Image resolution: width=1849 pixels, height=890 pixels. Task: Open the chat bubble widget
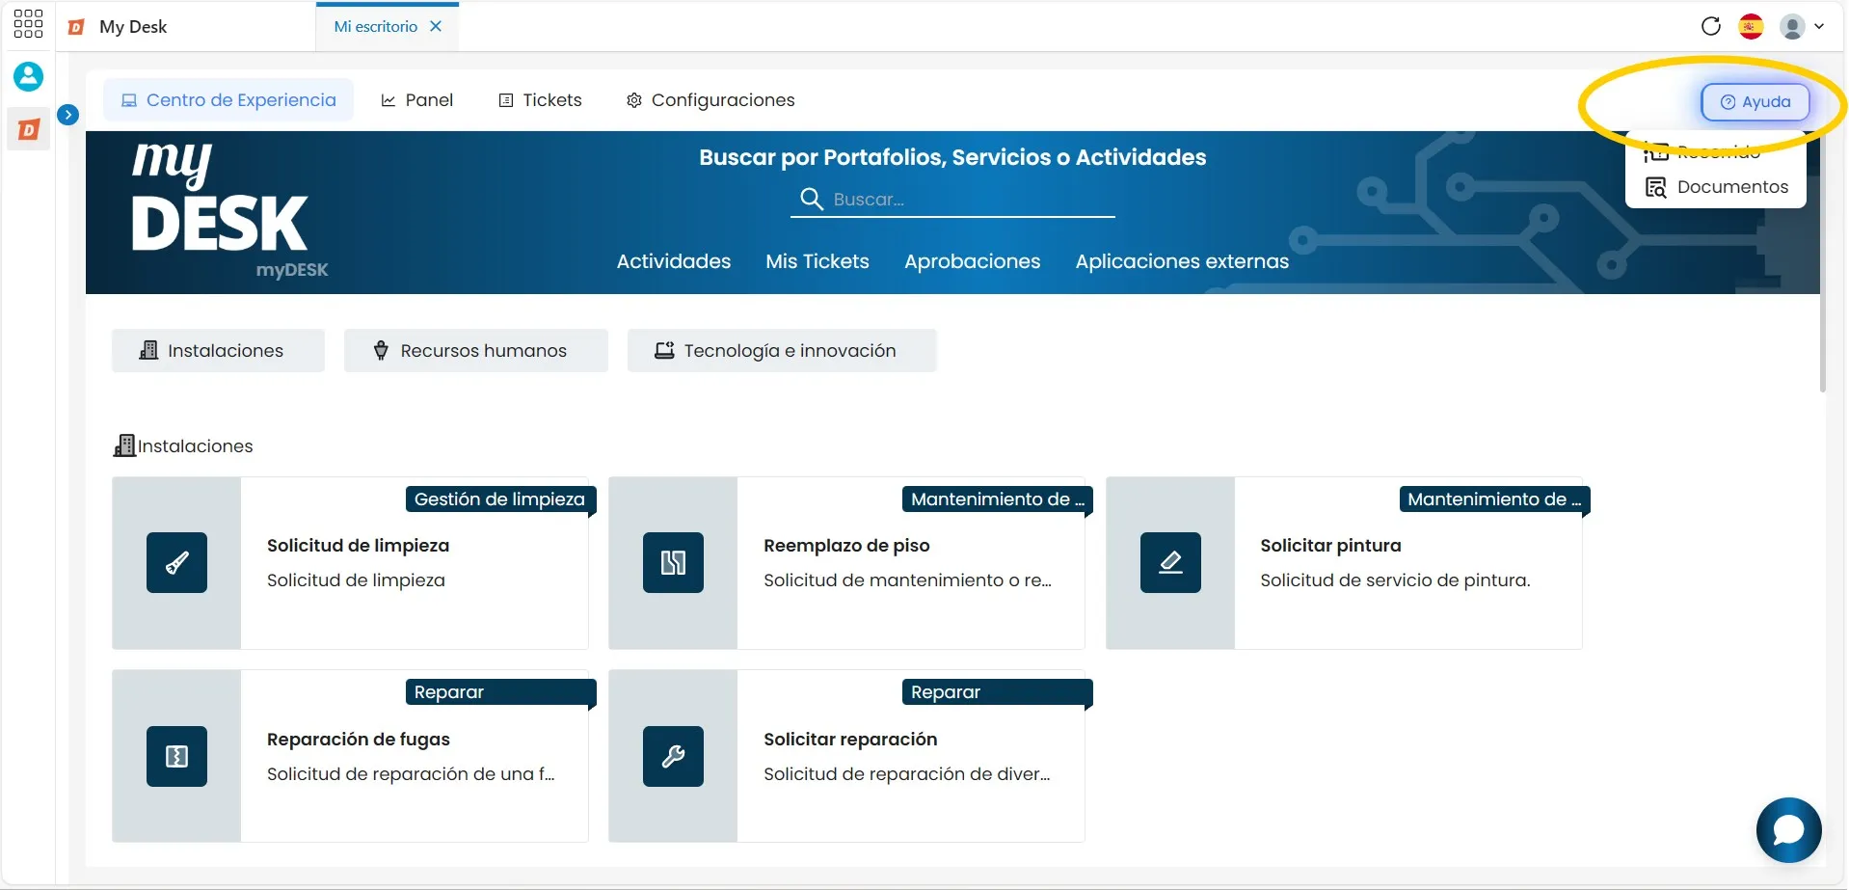coord(1788,829)
